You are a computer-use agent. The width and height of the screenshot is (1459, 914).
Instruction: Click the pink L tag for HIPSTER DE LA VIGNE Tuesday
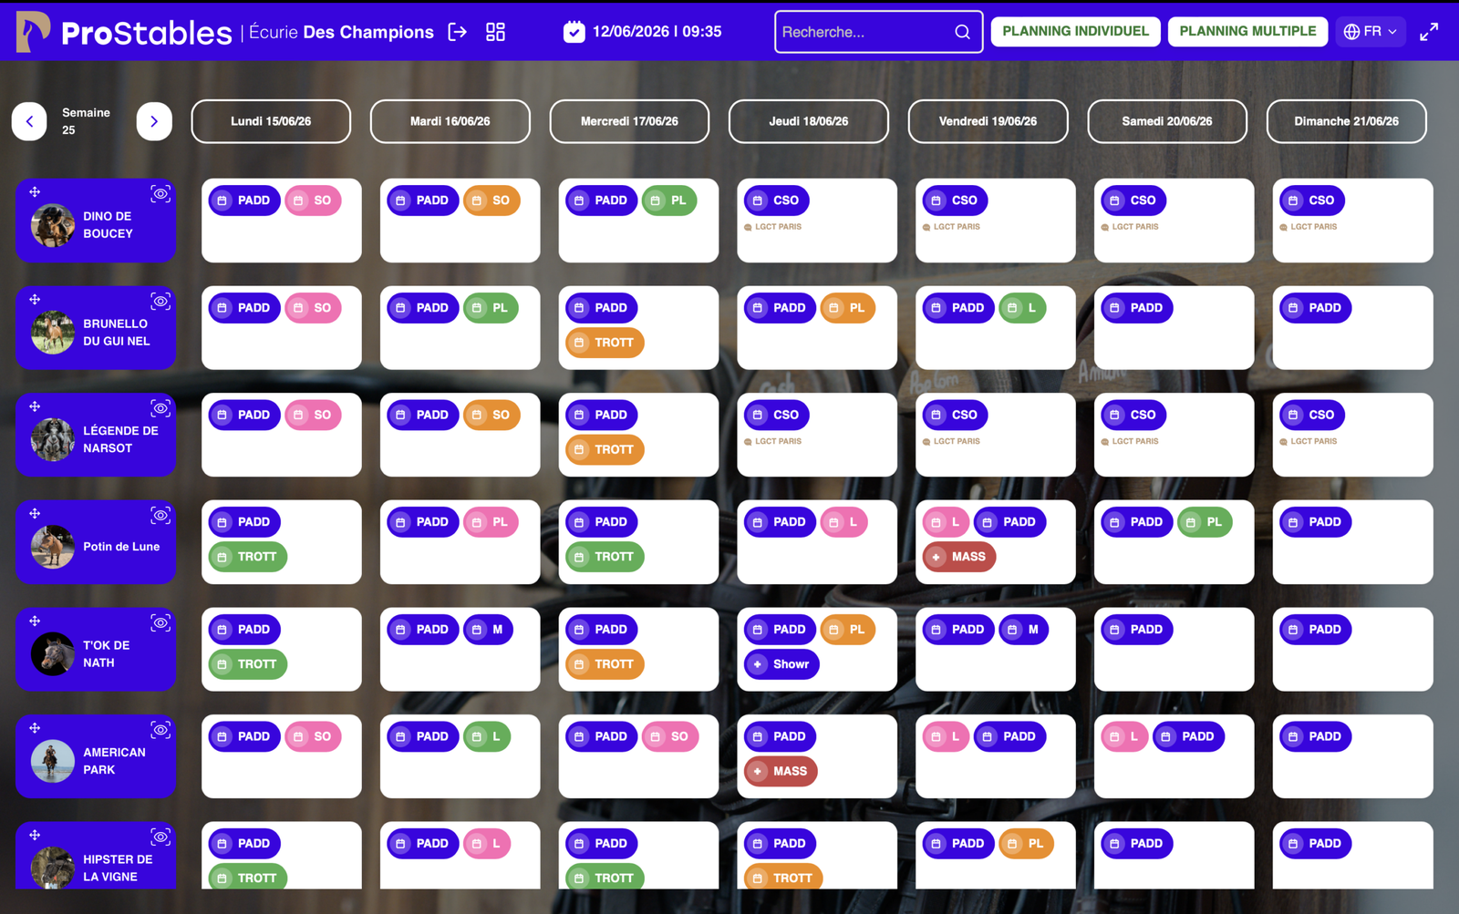pos(487,844)
